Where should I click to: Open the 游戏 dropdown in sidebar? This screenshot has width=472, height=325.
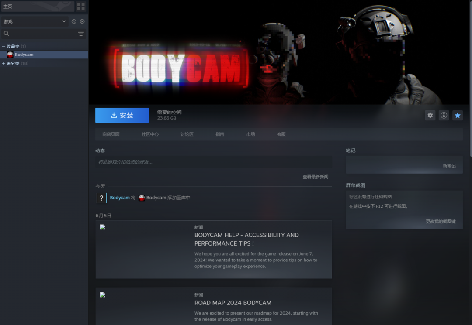35,21
